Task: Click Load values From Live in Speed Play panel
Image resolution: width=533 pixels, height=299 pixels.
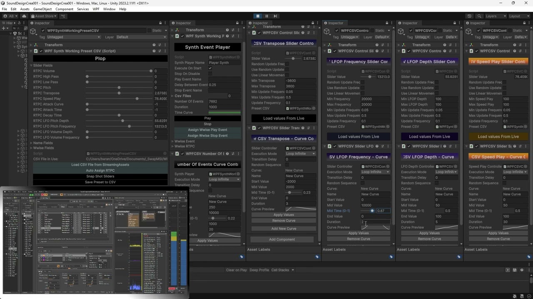Action: tap(498, 137)
